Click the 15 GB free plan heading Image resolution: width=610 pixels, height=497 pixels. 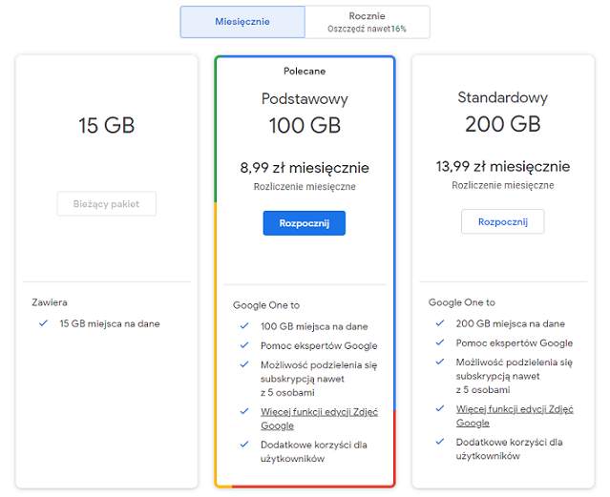coord(106,125)
